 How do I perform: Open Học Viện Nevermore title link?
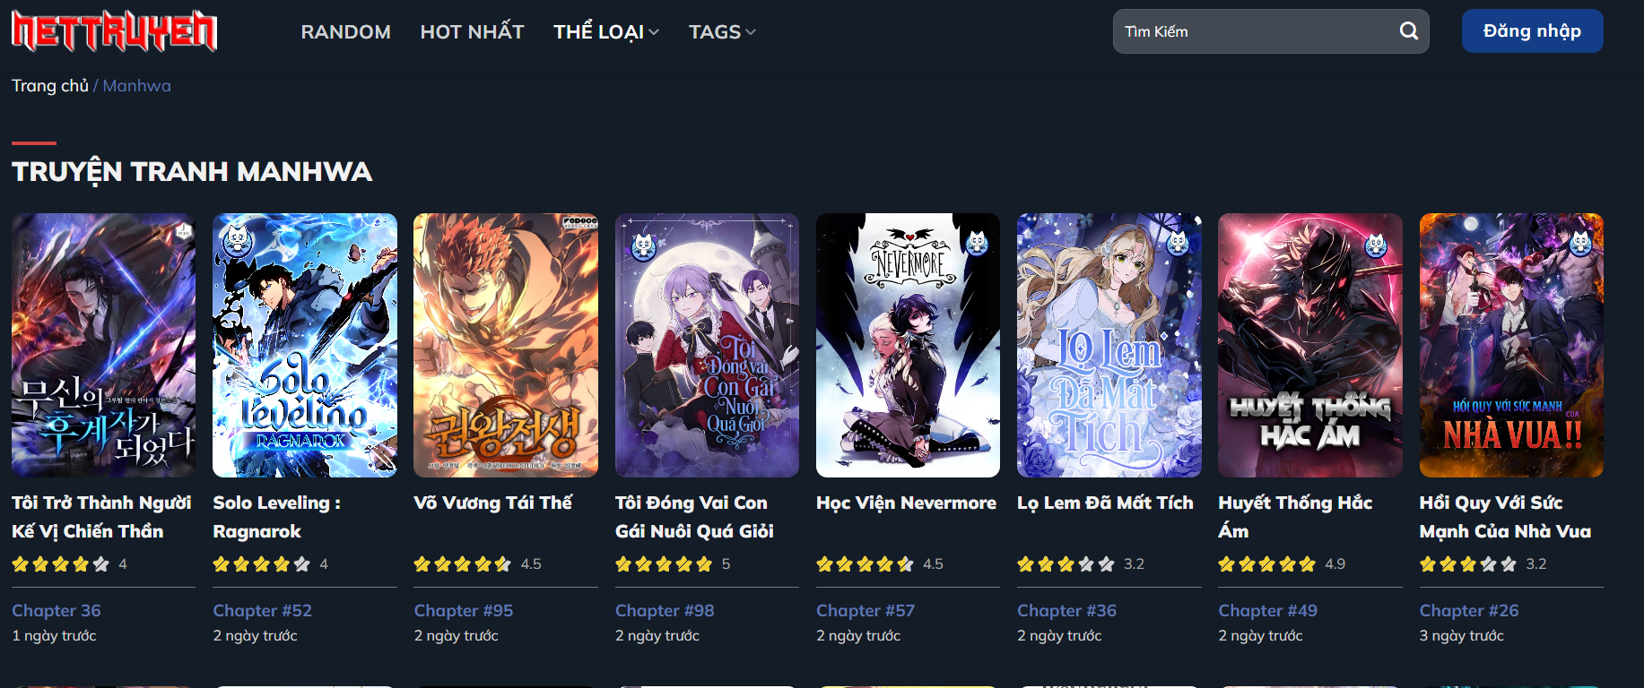(906, 503)
